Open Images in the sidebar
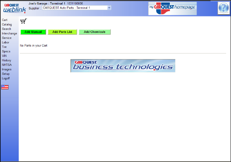 click(x=7, y=69)
